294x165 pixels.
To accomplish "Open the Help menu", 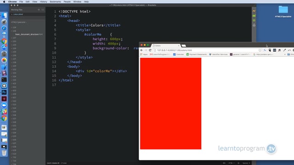I will click(x=86, y=2).
